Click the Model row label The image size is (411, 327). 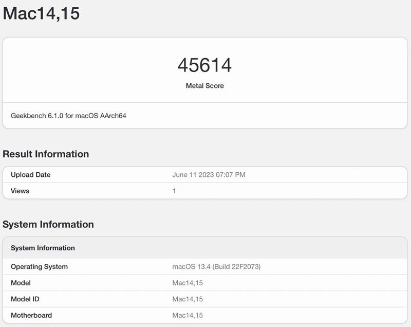[21, 283]
